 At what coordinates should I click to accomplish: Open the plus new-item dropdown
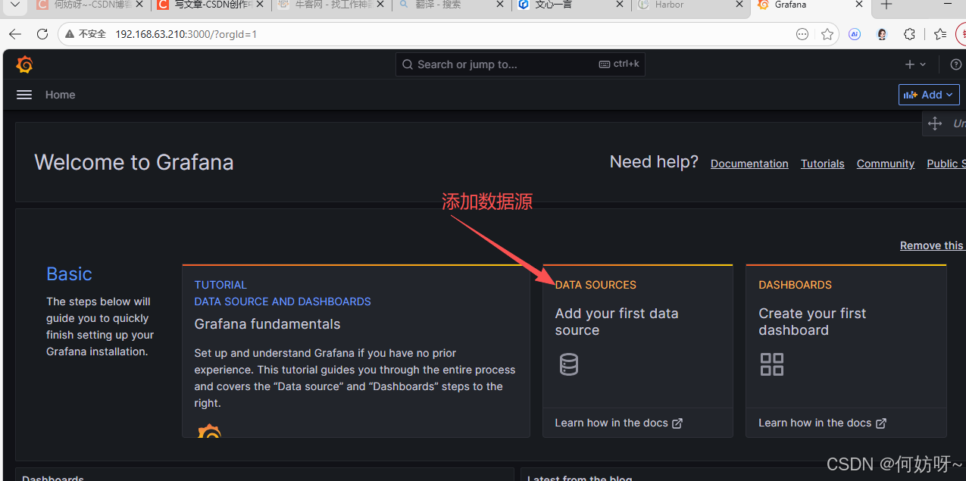coord(915,64)
